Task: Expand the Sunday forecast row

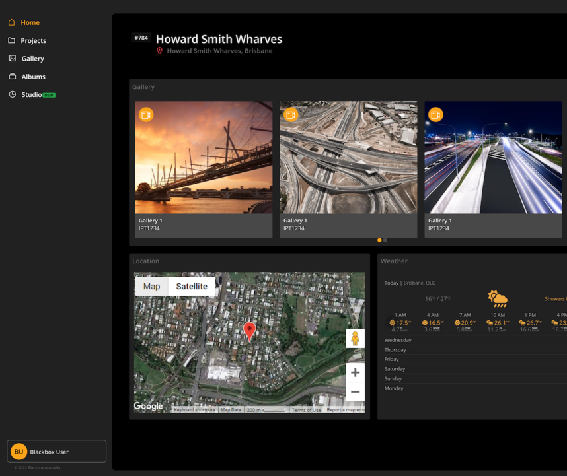Action: click(476, 379)
